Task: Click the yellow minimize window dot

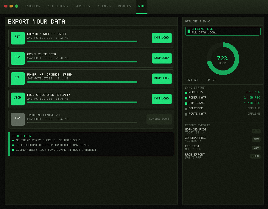Action: (11, 6)
